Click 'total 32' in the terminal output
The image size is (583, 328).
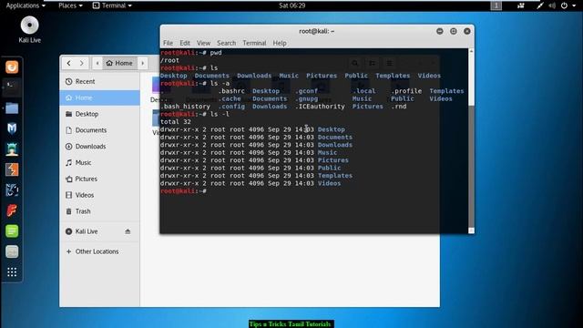pos(176,121)
